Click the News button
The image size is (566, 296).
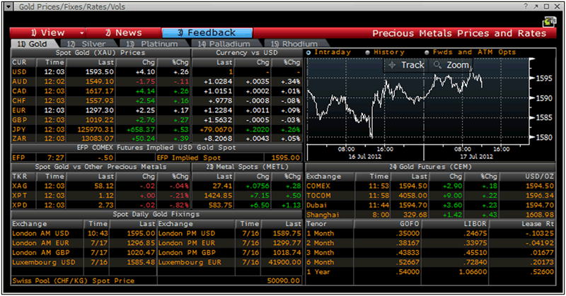tap(123, 32)
